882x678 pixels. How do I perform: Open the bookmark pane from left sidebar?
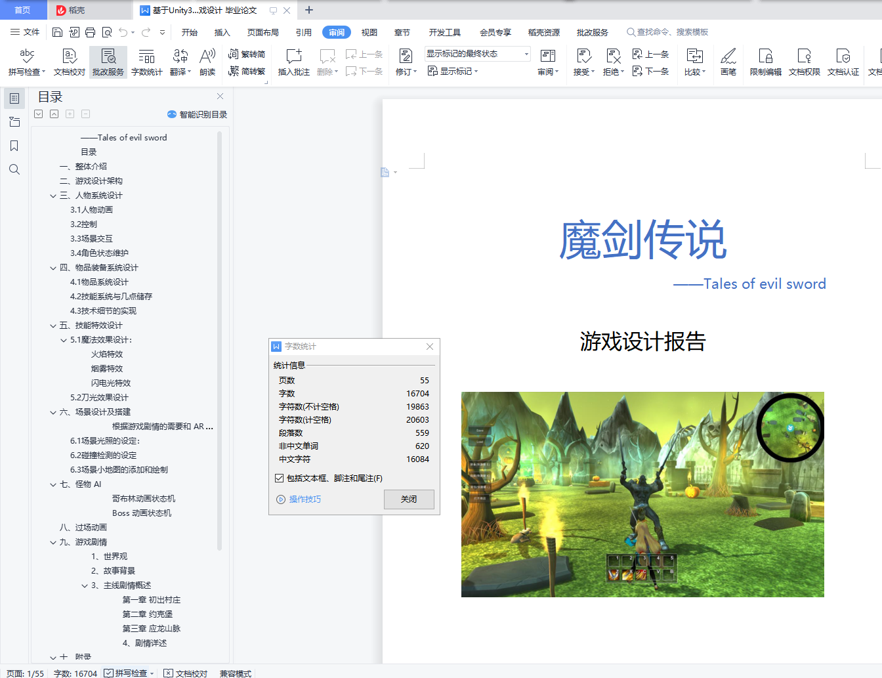pyautogui.click(x=14, y=146)
